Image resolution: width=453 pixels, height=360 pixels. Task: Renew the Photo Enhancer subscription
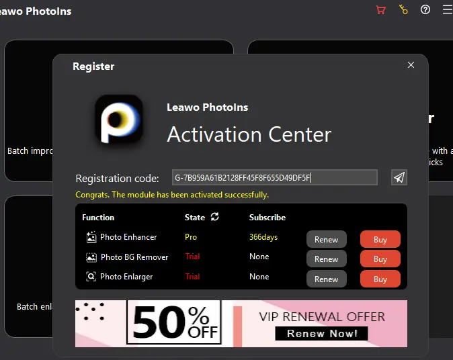(x=326, y=239)
